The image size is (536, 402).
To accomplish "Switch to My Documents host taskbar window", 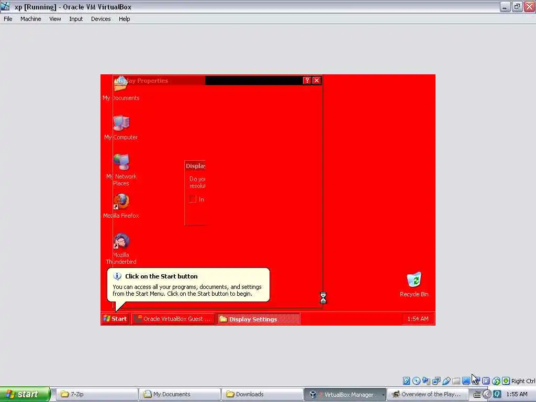I will click(x=180, y=394).
